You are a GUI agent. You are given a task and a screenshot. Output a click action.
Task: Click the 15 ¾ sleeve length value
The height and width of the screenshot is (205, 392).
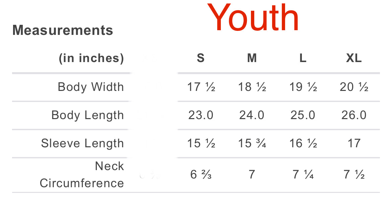coord(252,143)
